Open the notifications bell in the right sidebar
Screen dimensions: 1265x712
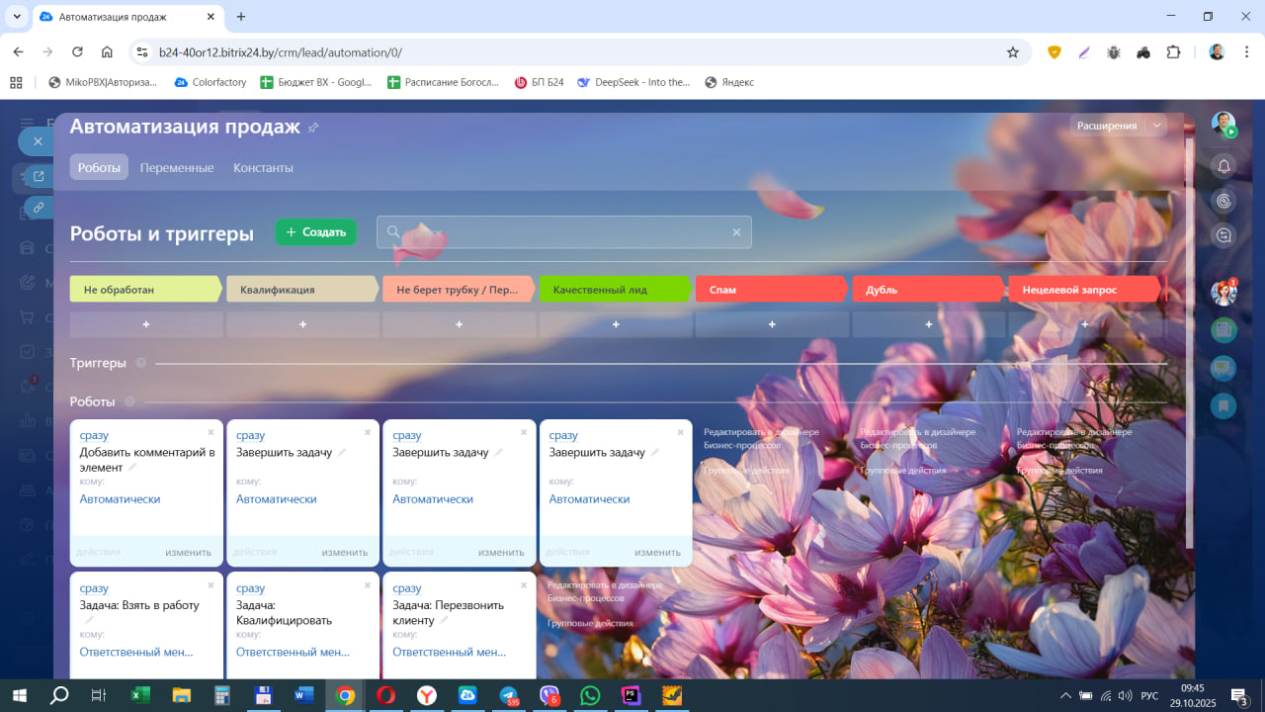click(x=1223, y=166)
